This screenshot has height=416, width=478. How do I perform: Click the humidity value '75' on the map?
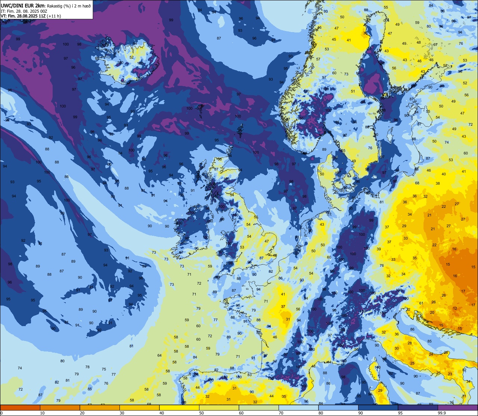click(x=104, y=369)
